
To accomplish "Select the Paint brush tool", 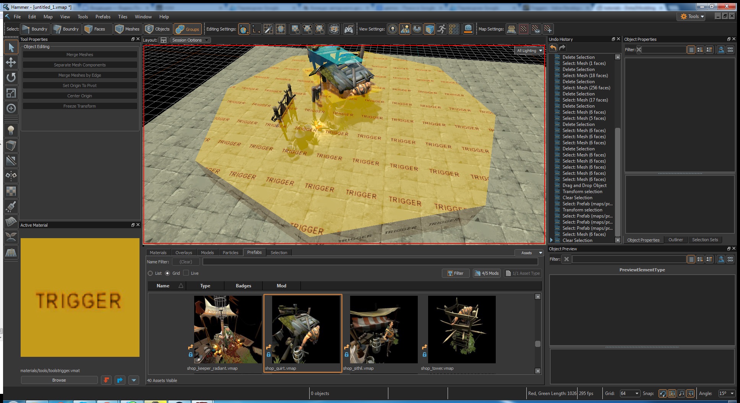I will coord(11,206).
